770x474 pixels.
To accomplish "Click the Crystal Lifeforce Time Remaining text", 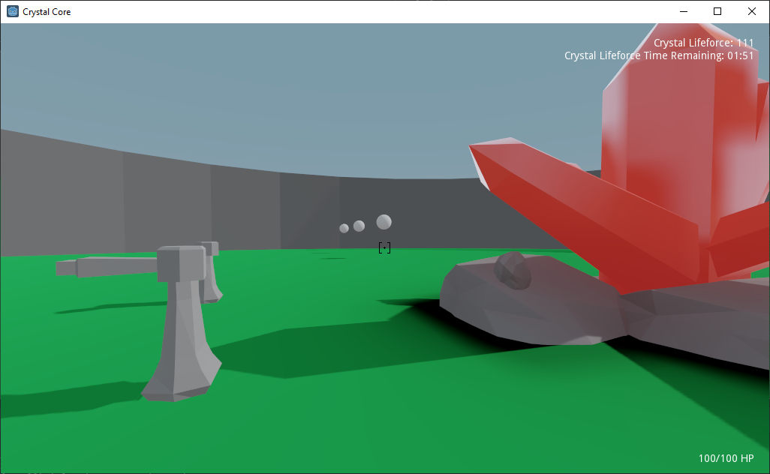I will [x=658, y=55].
